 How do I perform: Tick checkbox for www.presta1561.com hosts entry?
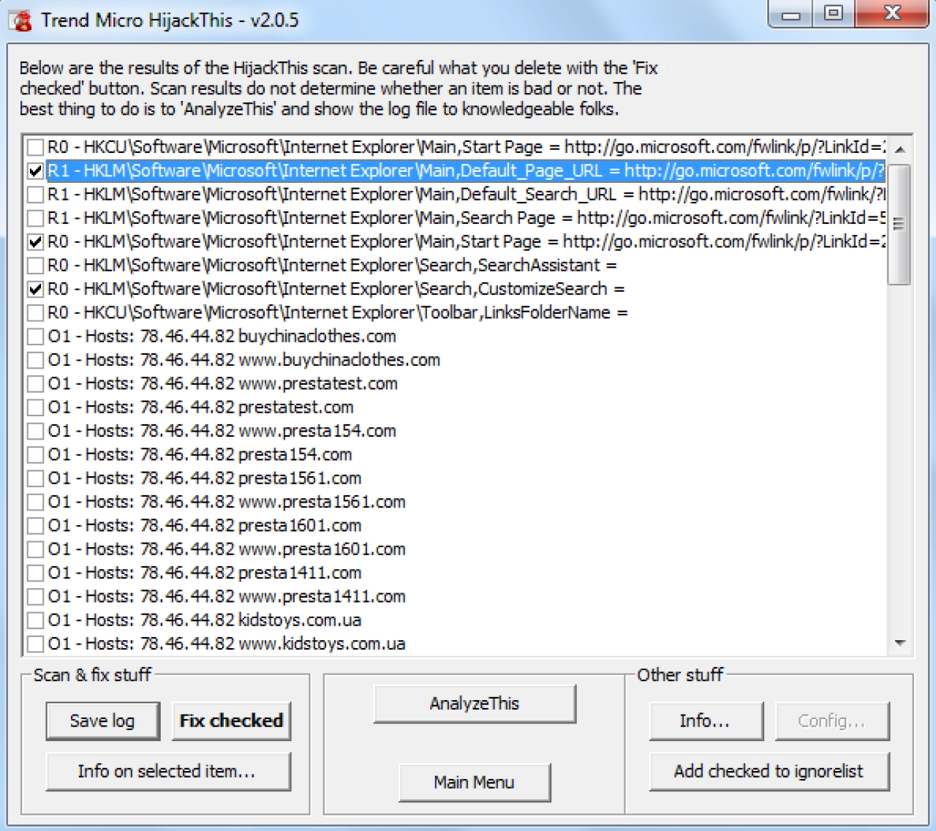(x=35, y=503)
